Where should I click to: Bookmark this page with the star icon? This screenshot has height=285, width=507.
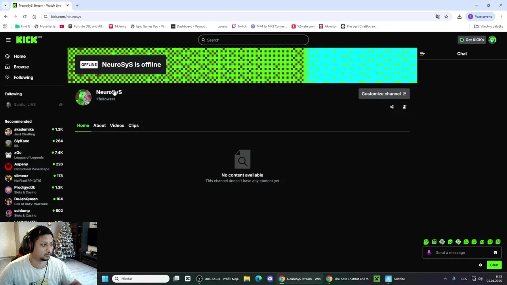point(446,17)
